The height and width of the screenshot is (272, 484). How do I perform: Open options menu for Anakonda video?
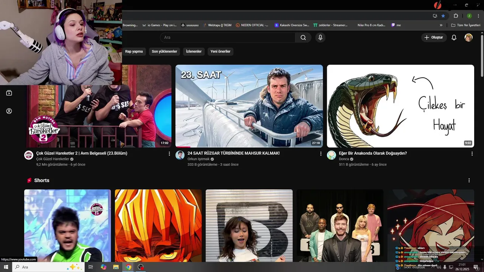click(x=472, y=154)
